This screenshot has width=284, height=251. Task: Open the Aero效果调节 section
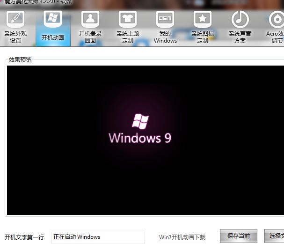click(x=275, y=28)
